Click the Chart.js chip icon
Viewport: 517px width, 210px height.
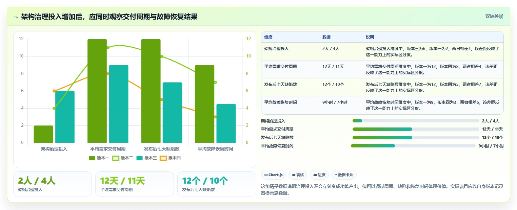(266, 175)
